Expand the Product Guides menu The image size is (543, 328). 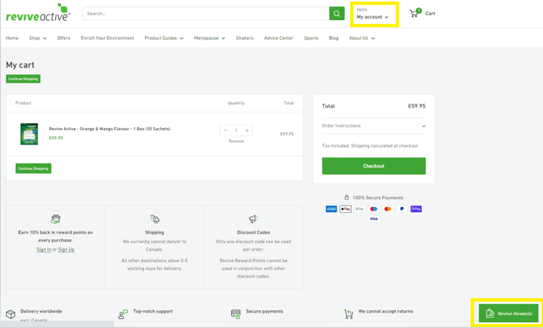(164, 38)
